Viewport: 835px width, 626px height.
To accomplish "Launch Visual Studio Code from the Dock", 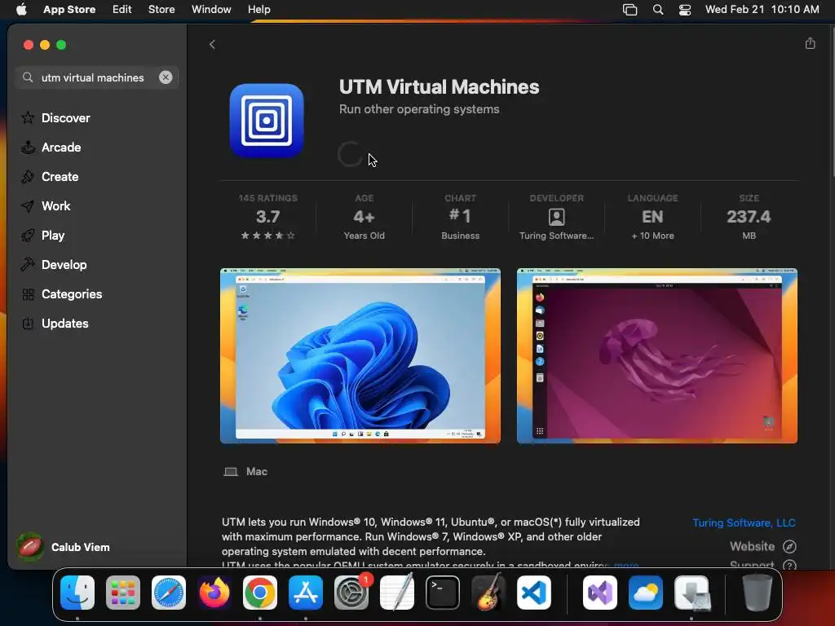I will pos(533,593).
